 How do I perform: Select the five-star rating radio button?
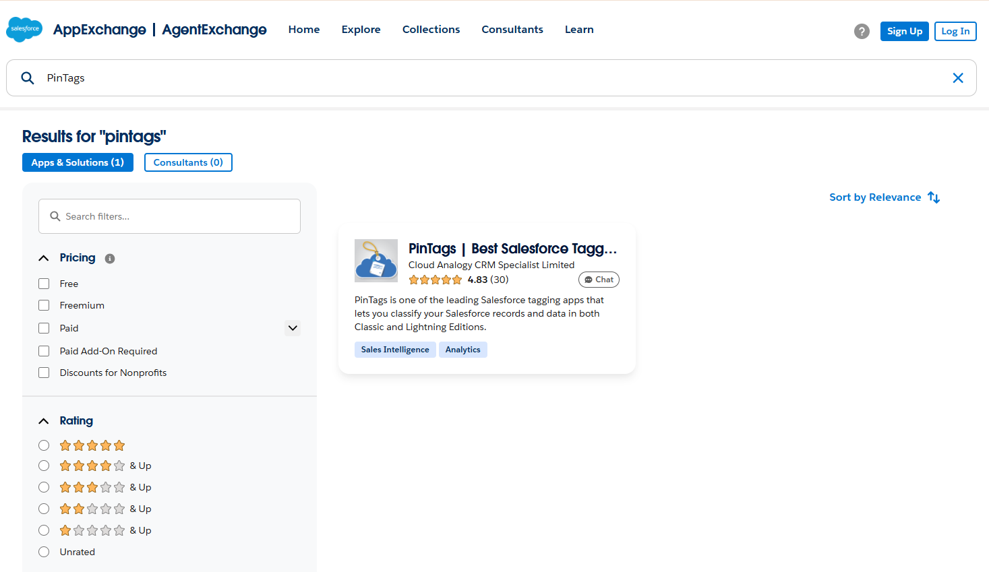[44, 445]
